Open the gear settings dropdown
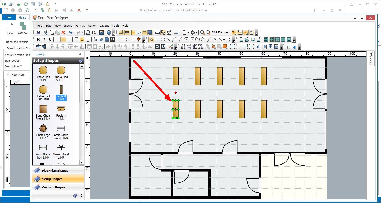 [196, 32]
